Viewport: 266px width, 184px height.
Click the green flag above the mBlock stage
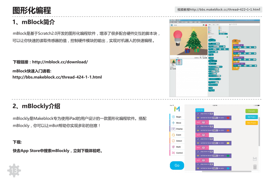pyautogui.click(x=204, y=25)
